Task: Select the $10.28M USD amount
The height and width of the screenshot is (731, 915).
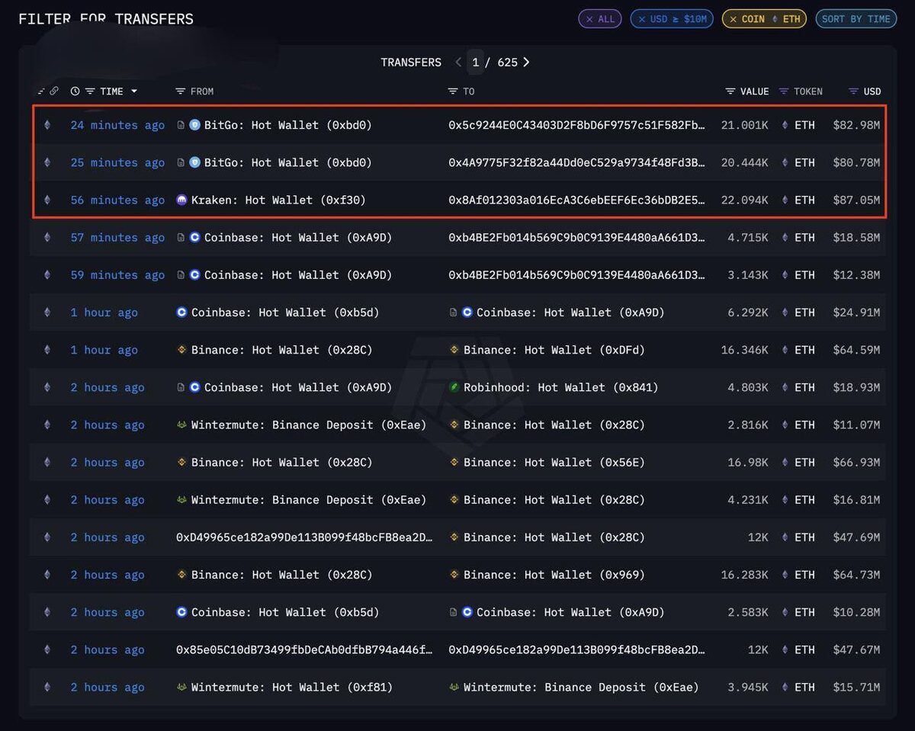Action: pos(856,612)
